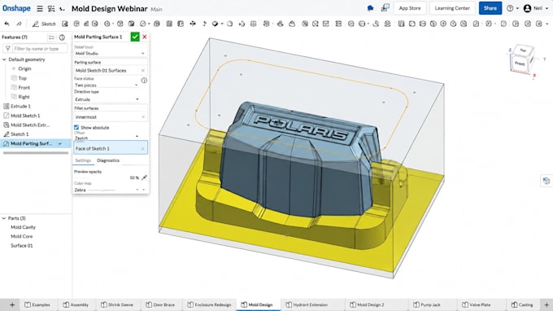
Task: Open the configuration panel icon beside the hamburger
Action: (51, 9)
